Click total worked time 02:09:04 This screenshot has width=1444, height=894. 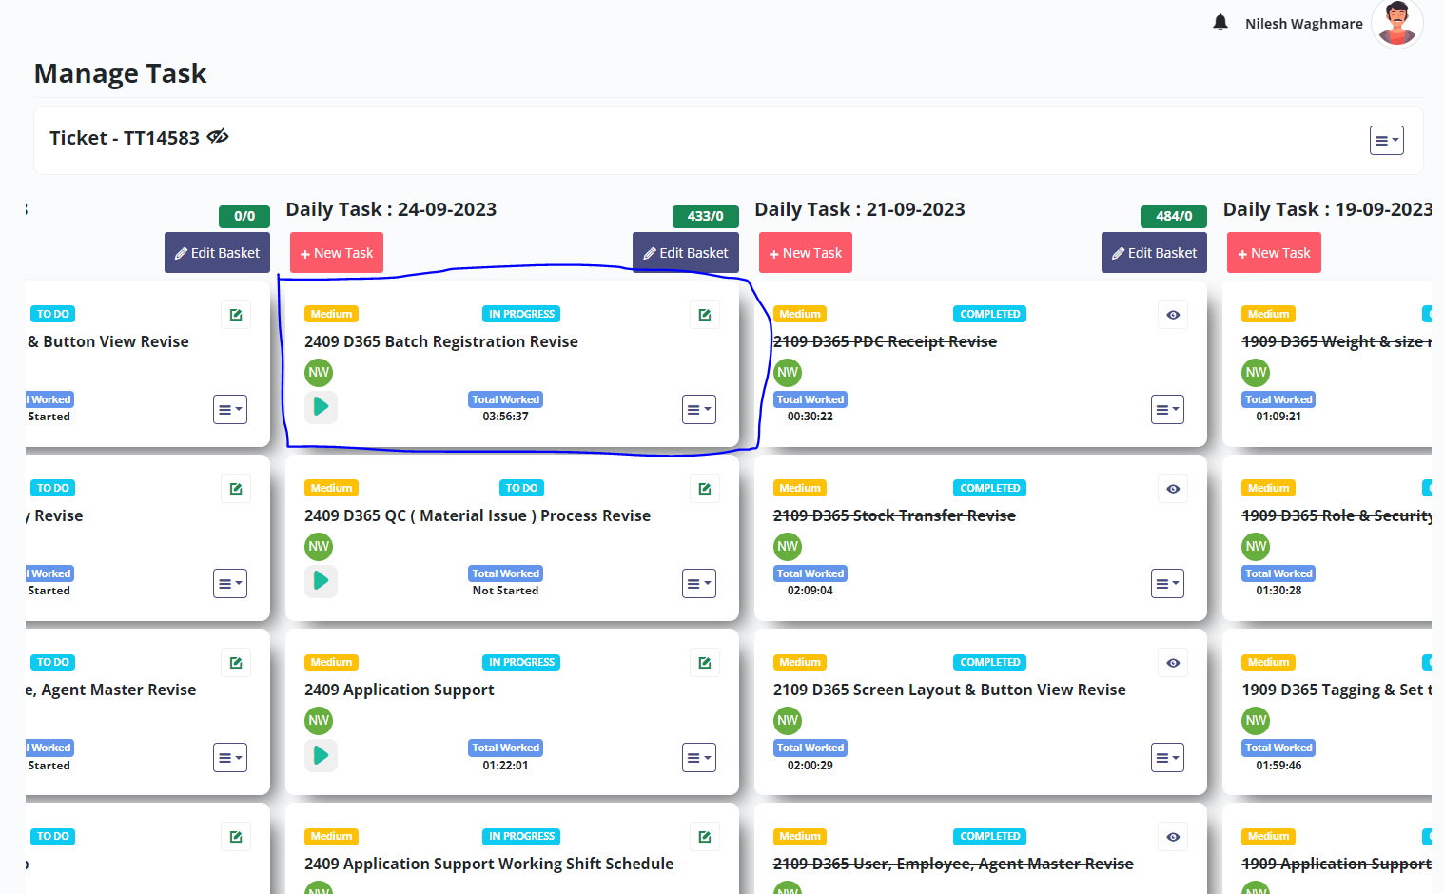810,591
